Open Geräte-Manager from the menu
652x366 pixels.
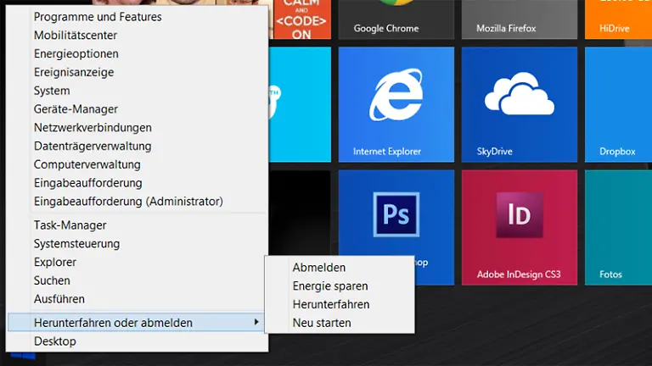76,109
